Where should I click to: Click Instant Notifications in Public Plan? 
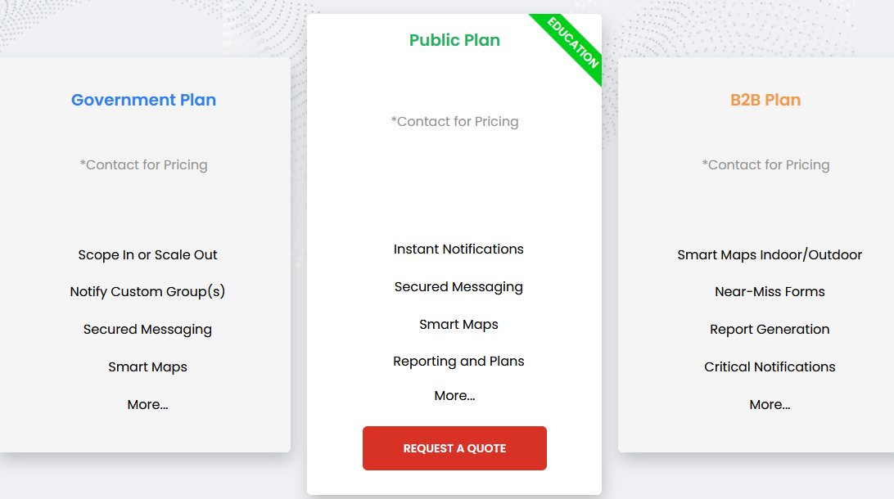pos(458,249)
